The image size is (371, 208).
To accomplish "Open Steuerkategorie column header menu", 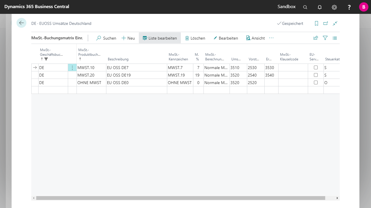I will 332,59.
